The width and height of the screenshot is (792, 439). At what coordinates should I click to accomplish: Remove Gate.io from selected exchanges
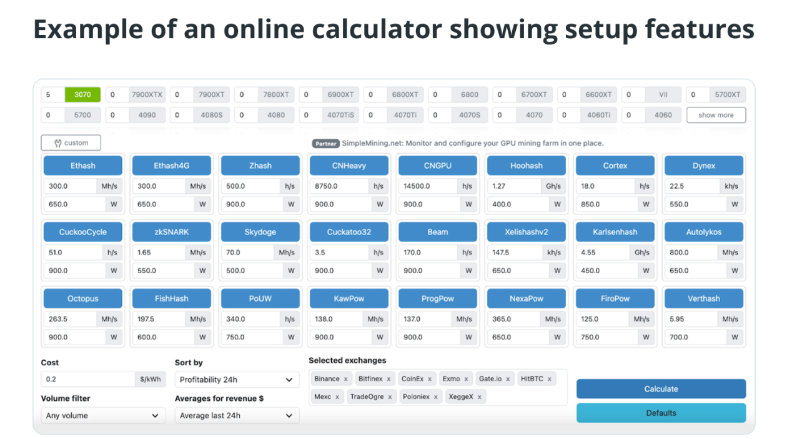(x=508, y=379)
